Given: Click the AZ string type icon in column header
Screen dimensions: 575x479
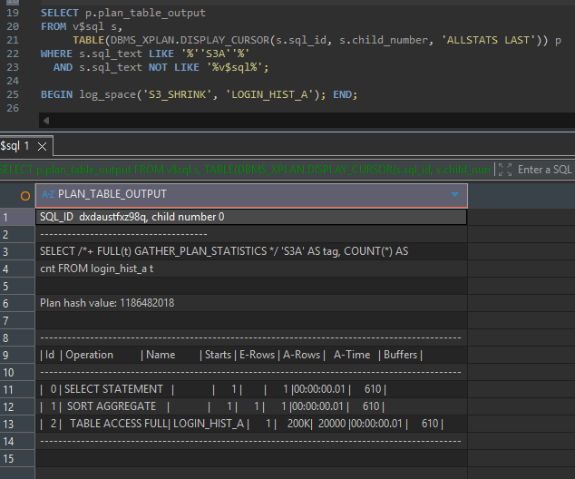Looking at the screenshot, I should 48,194.
